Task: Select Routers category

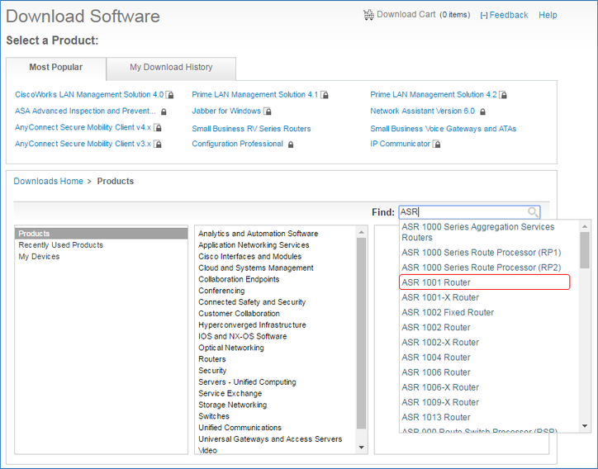Action: (212, 359)
